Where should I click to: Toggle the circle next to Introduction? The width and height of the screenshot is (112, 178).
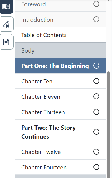[x=96, y=19]
